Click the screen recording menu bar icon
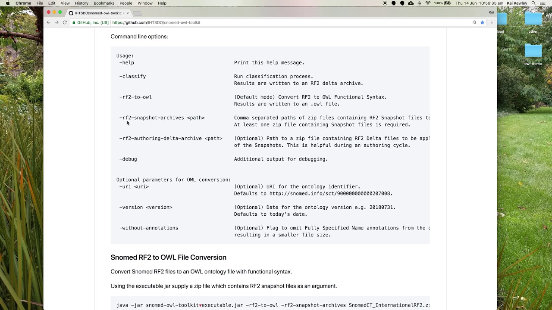 click(385, 3)
